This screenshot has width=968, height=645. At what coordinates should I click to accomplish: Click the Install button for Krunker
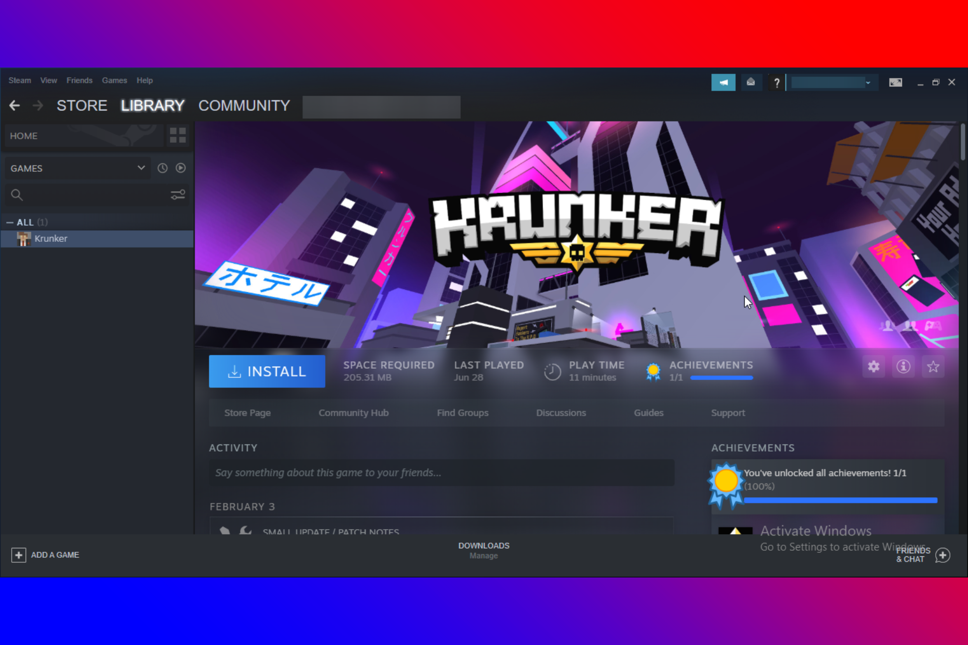pyautogui.click(x=267, y=371)
